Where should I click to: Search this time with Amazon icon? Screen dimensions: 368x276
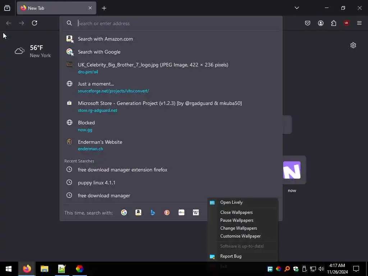click(138, 212)
